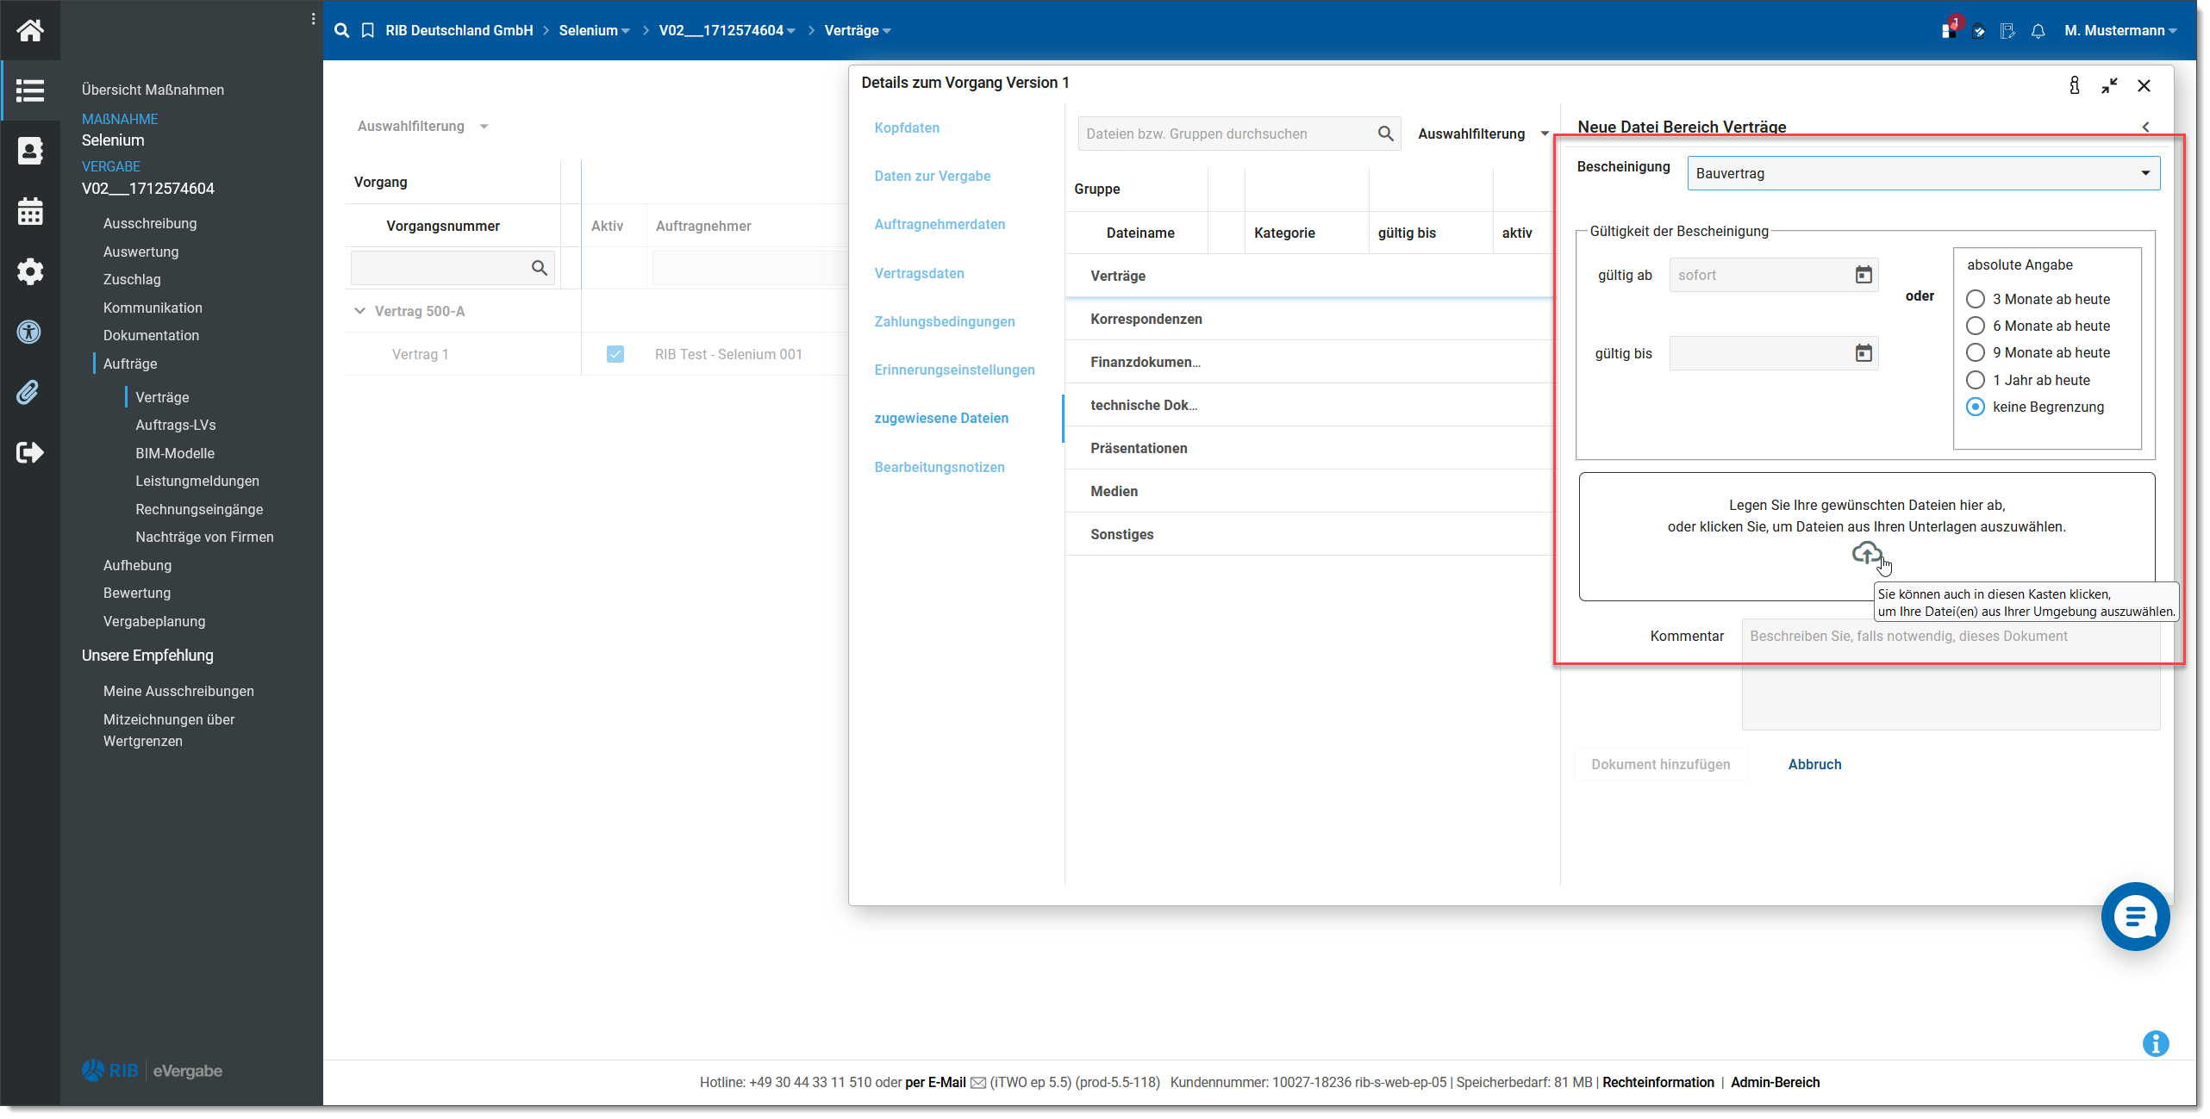The height and width of the screenshot is (1119, 2210).
Task: Select 3 Monate ab heute radio
Action: coord(1975,299)
